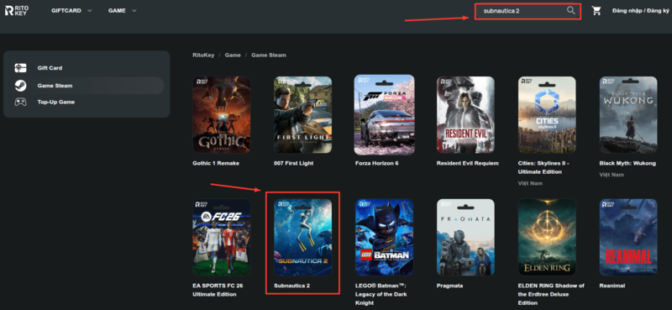
Task: Open the Reanimal cover image
Action: pos(628,237)
